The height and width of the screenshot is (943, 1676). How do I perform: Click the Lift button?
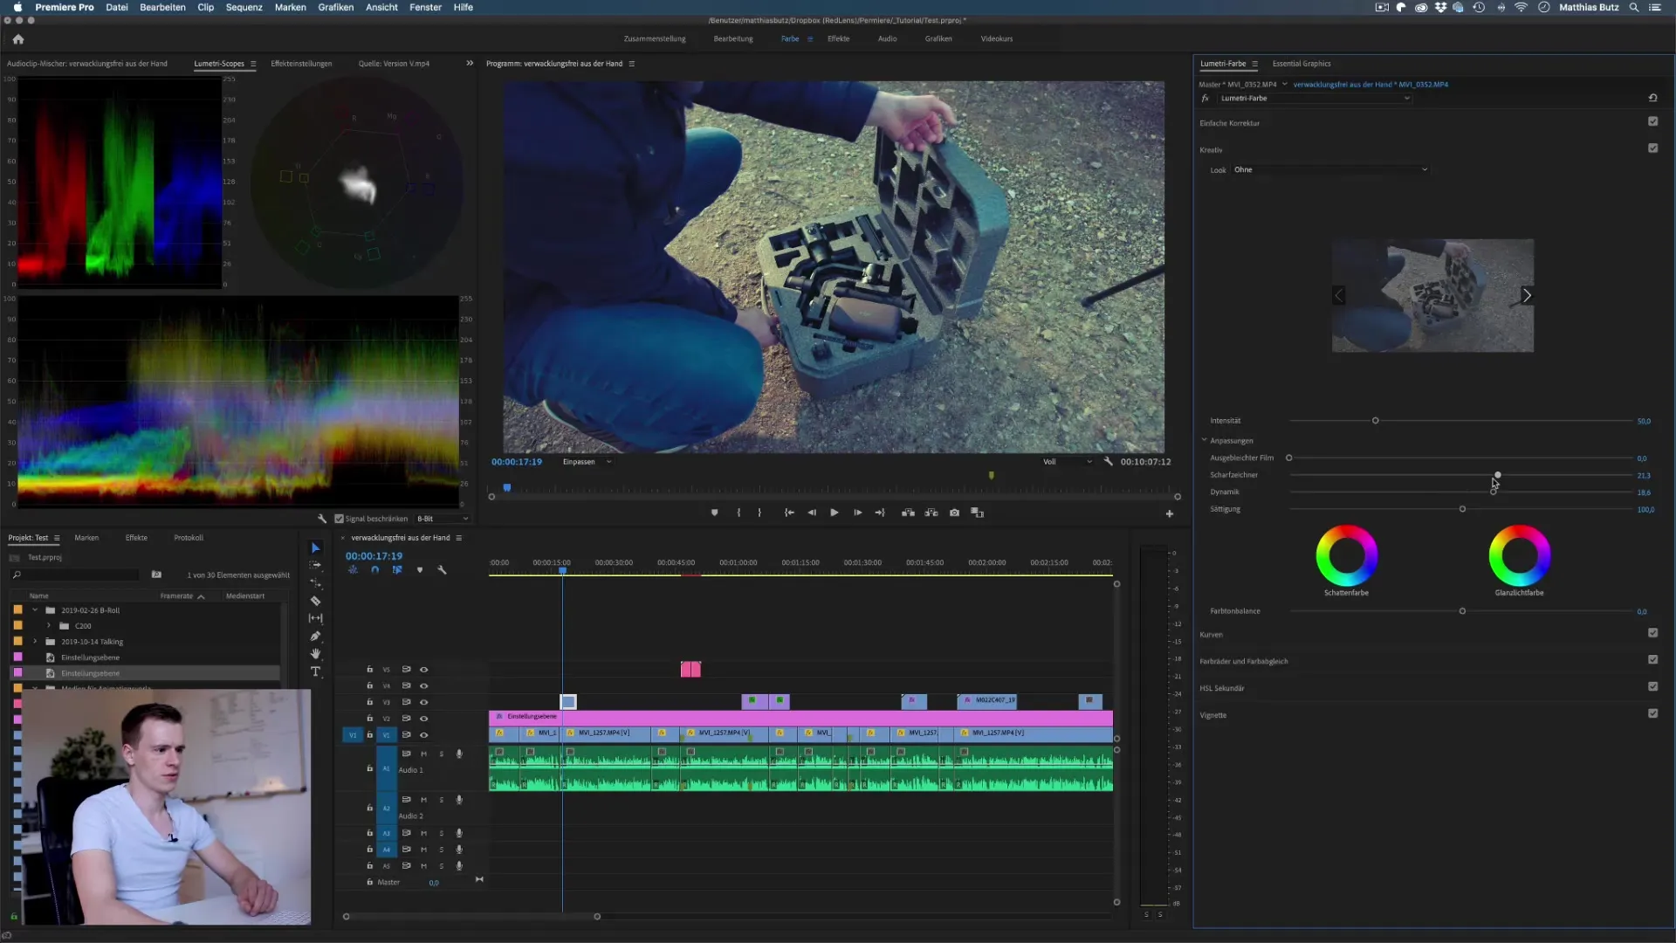pos(908,513)
